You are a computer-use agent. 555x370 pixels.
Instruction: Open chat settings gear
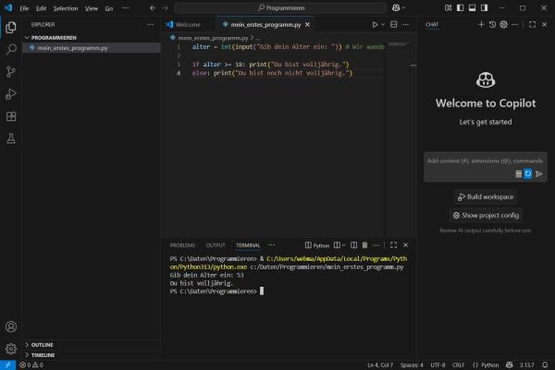(504, 24)
